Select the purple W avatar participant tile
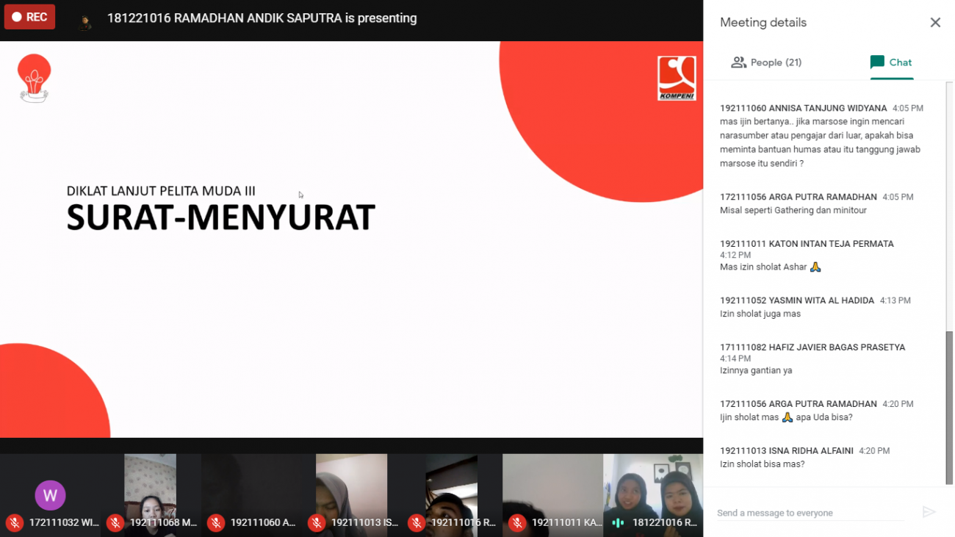Screen dimensions: 955x537 click(50, 494)
